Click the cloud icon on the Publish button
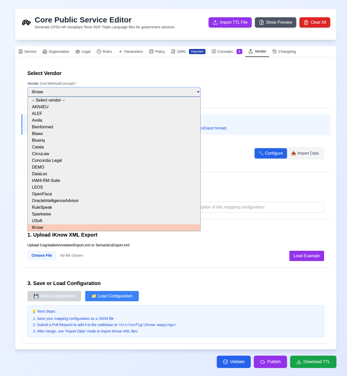The image size is (347, 376). tap(262, 362)
